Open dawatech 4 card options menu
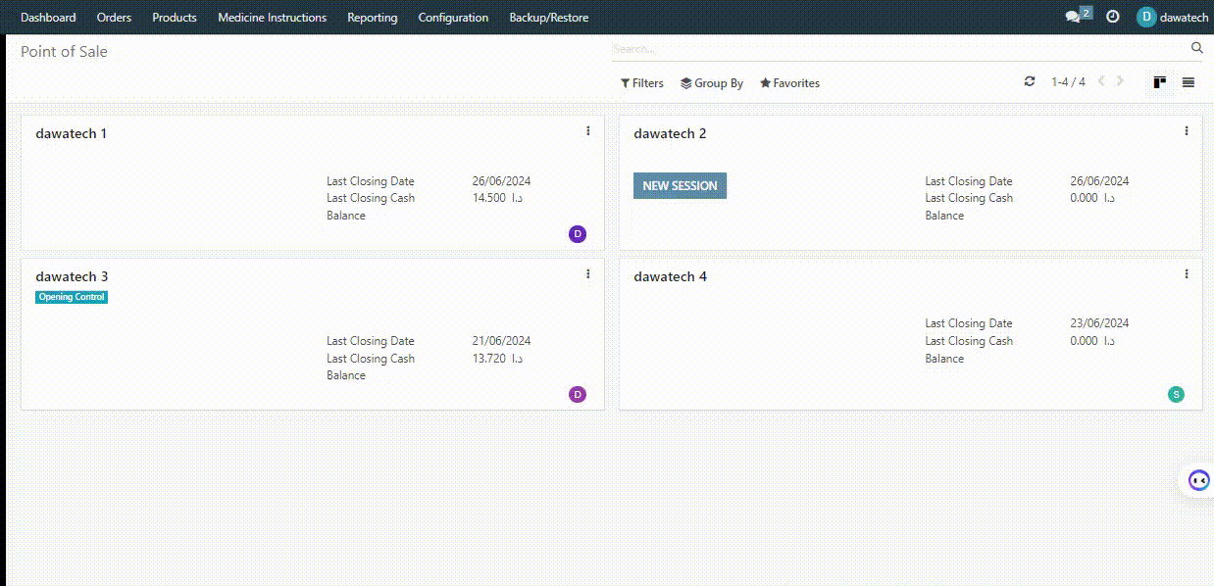The width and height of the screenshot is (1214, 586). pyautogui.click(x=1187, y=274)
